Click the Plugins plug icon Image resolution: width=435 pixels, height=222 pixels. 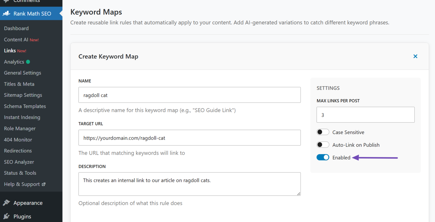click(x=6, y=216)
